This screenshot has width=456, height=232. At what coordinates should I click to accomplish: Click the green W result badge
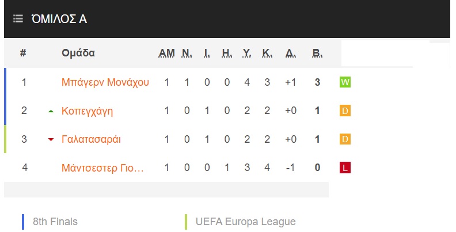coord(345,82)
